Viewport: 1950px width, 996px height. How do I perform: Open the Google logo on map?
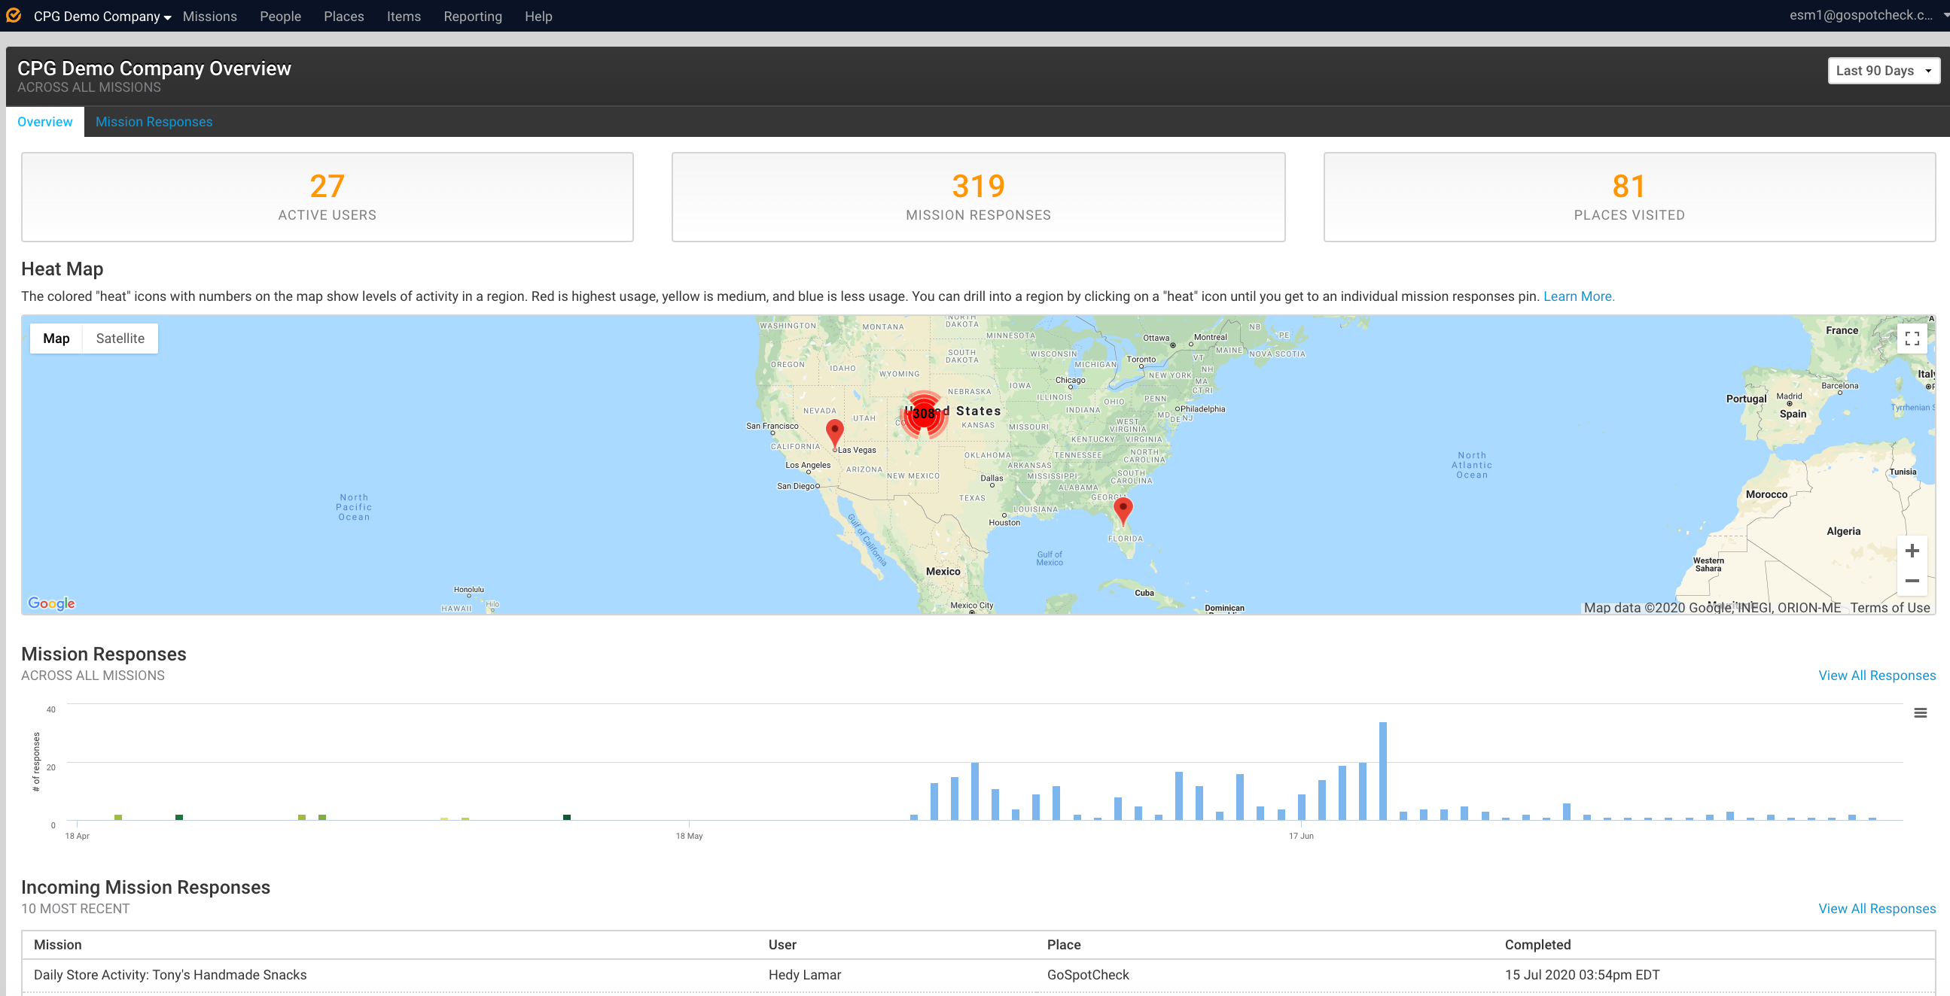tap(51, 603)
